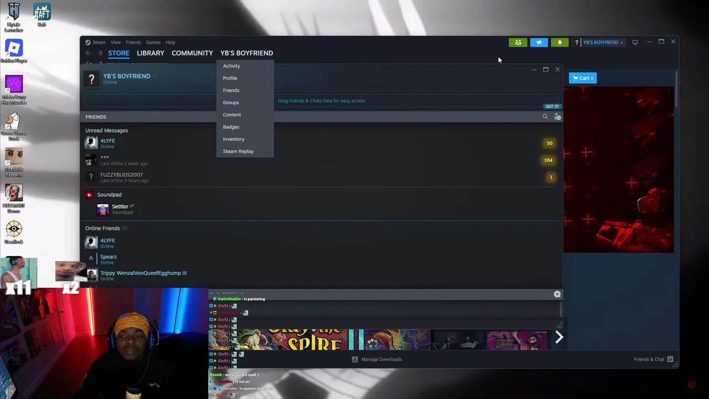Open the green friends activity button
This screenshot has width=709, height=399.
coord(518,42)
